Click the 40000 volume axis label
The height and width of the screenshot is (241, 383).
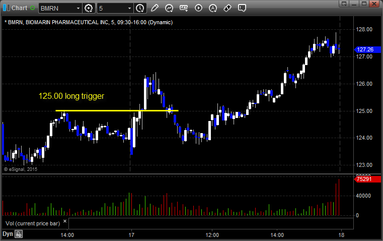(x=363, y=196)
